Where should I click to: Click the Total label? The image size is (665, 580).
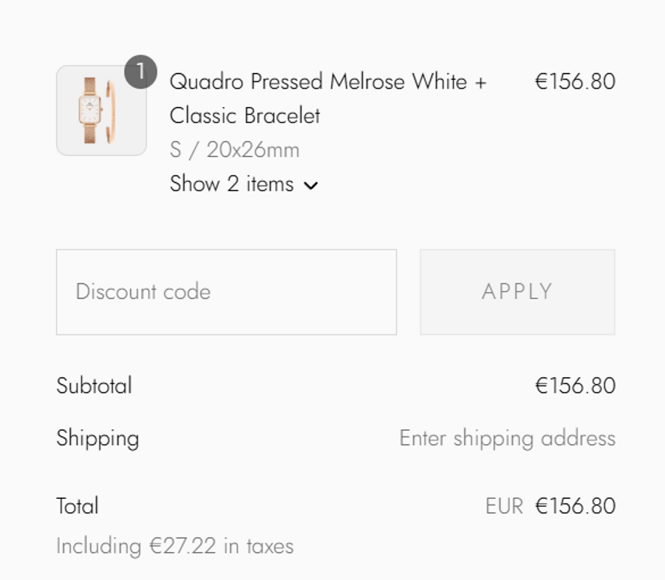[x=78, y=506]
